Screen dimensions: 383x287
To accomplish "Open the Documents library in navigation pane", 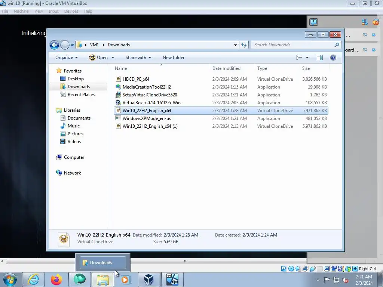I will [79, 118].
